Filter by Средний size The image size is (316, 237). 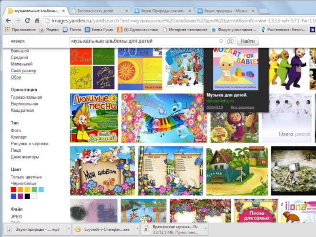(19, 57)
